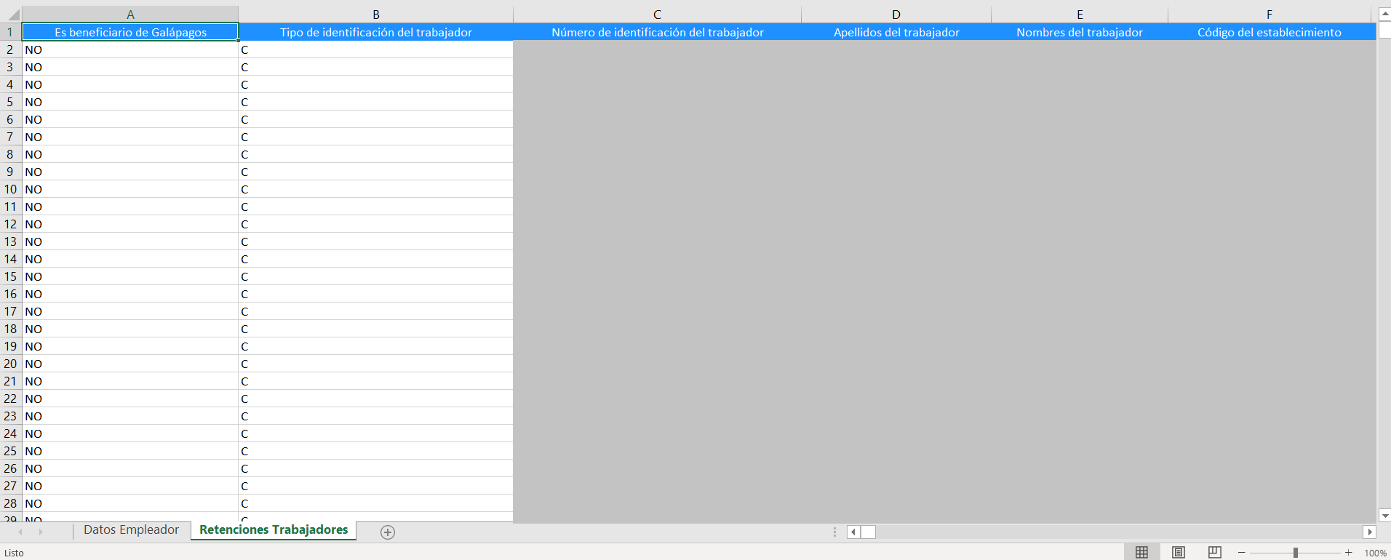This screenshot has width=1391, height=560.
Task: Select the C cell in row 20
Action: click(x=376, y=364)
